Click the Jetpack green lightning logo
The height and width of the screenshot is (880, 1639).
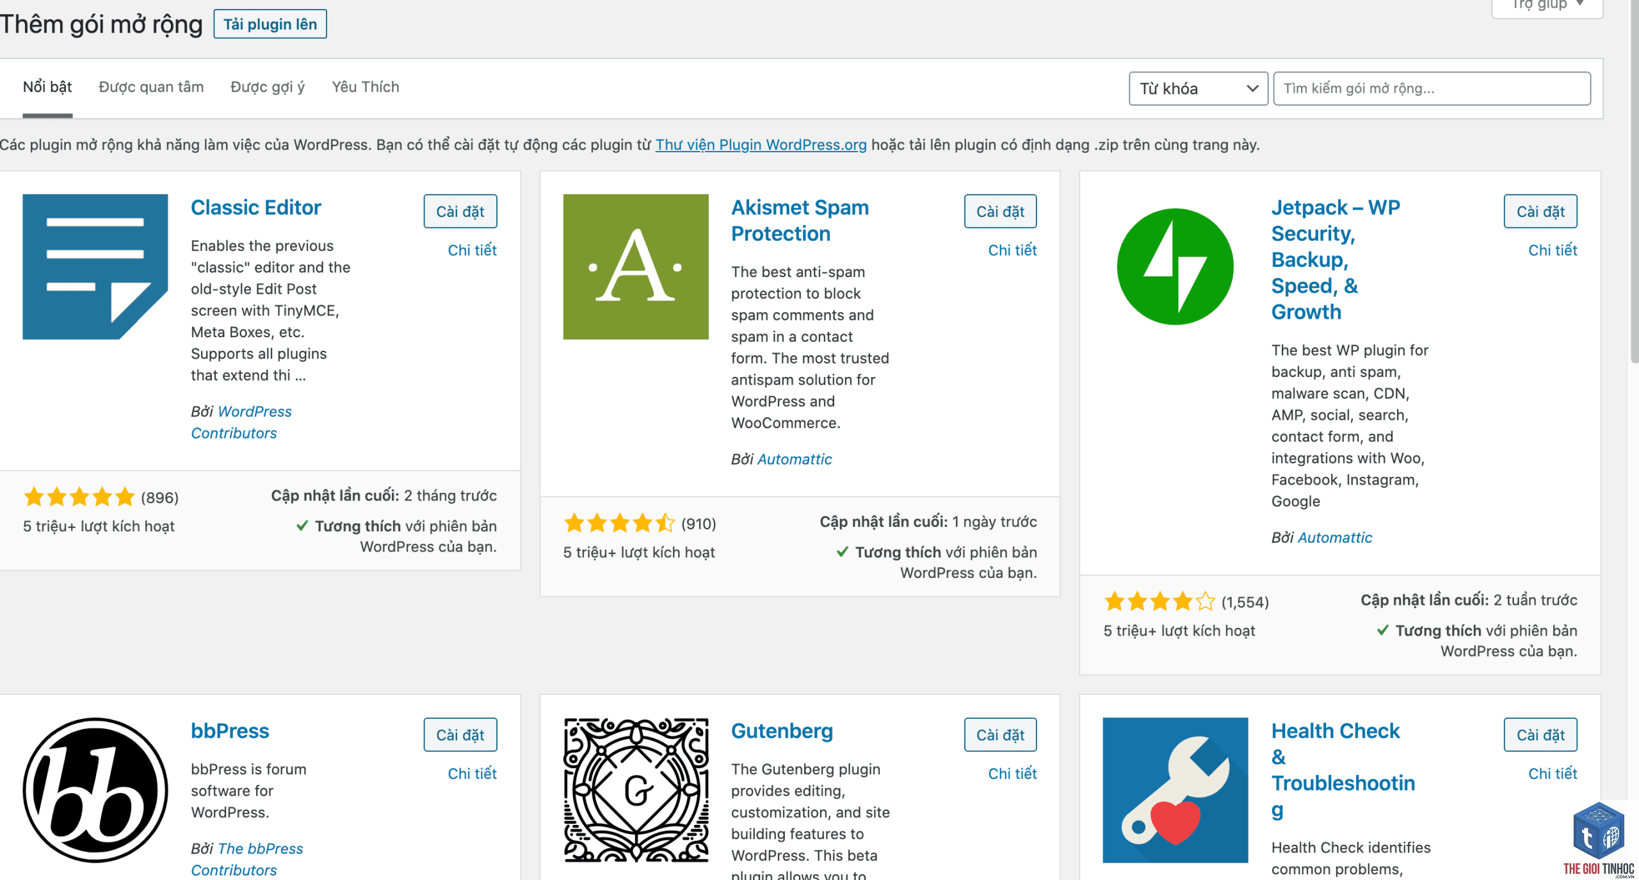point(1175,266)
